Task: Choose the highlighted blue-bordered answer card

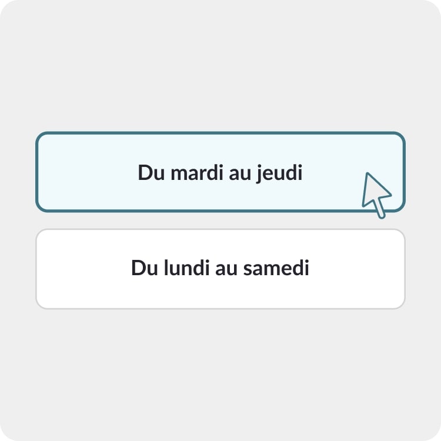Action: [220, 172]
